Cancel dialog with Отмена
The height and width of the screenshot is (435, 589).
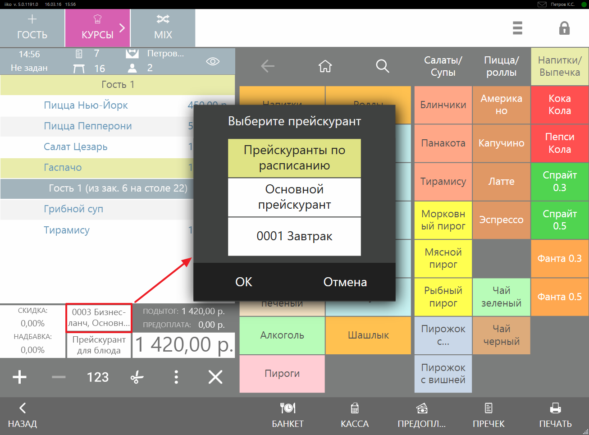click(x=345, y=282)
